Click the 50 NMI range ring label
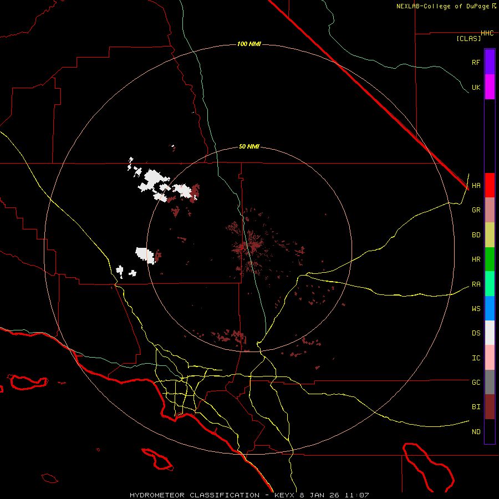 point(249,146)
